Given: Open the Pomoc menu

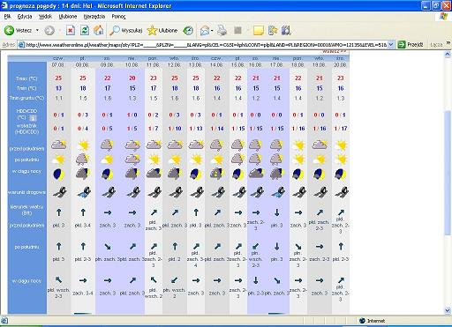Looking at the screenshot, I should (118, 17).
